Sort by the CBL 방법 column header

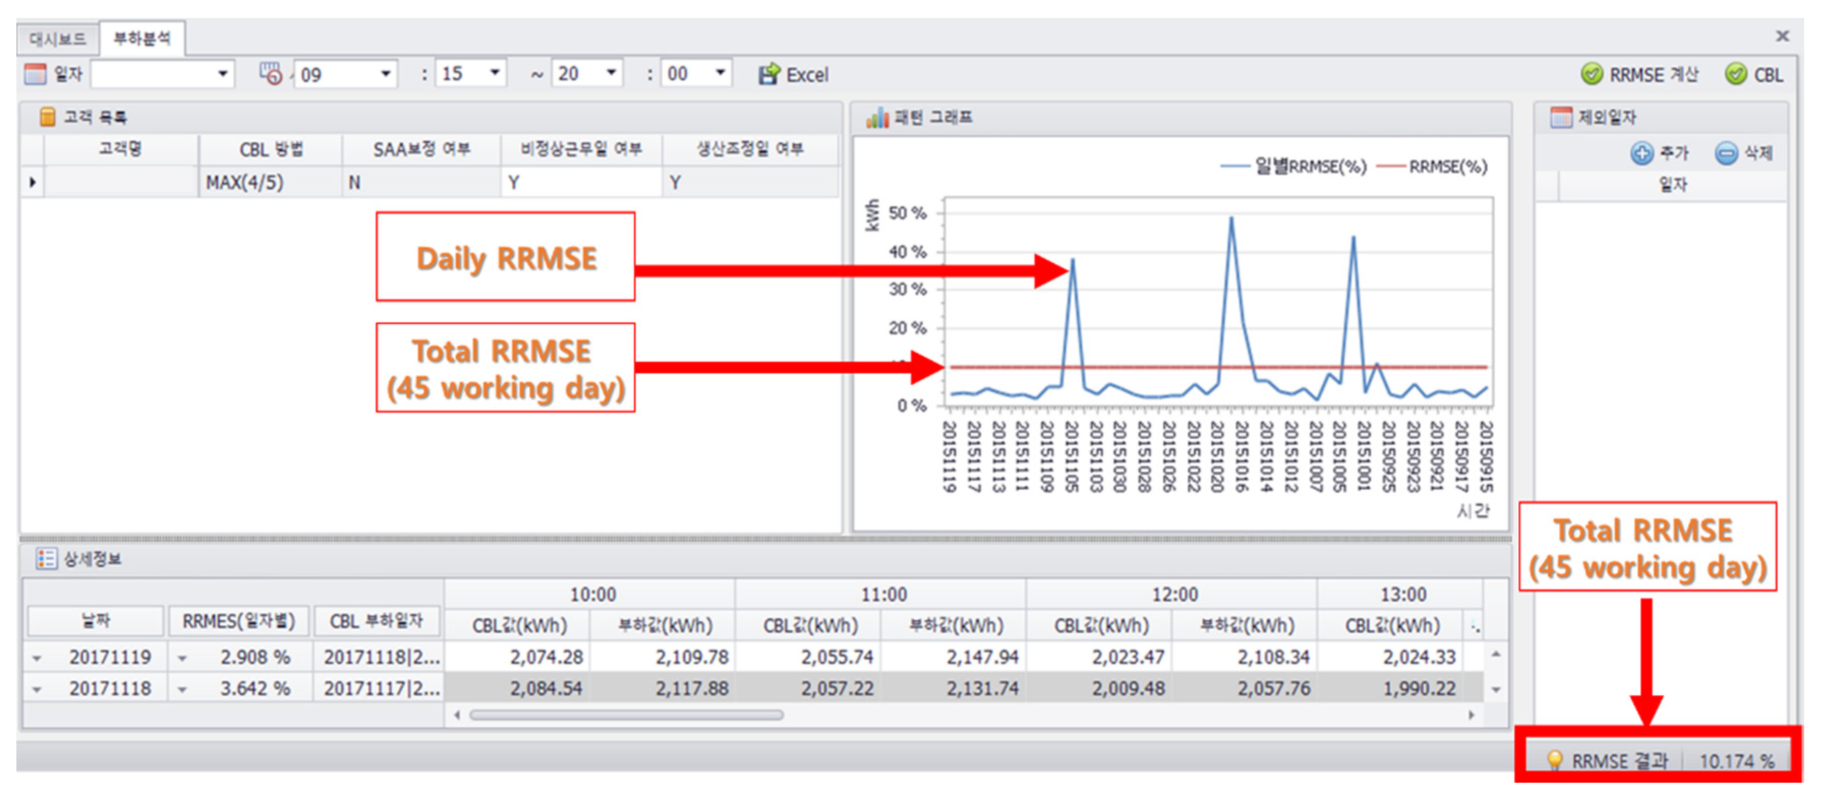271,149
